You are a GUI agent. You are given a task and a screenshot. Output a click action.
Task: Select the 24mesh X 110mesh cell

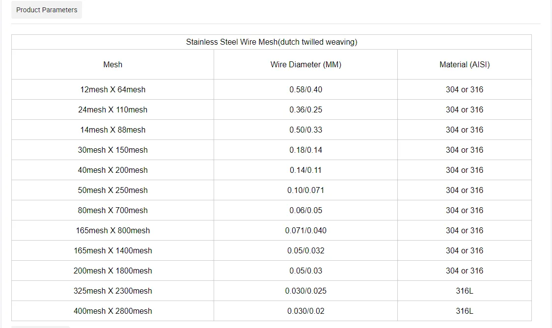pos(113,109)
